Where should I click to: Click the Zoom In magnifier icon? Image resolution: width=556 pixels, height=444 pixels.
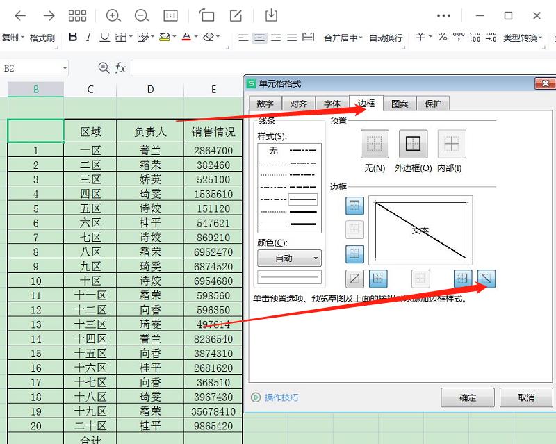point(113,15)
